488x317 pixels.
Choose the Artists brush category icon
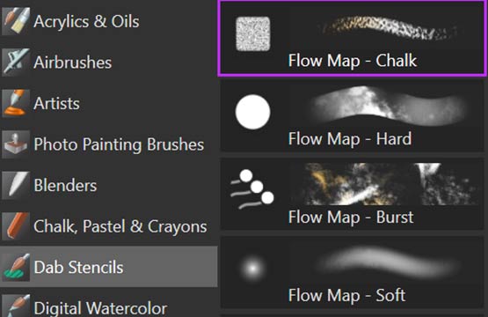pos(16,103)
